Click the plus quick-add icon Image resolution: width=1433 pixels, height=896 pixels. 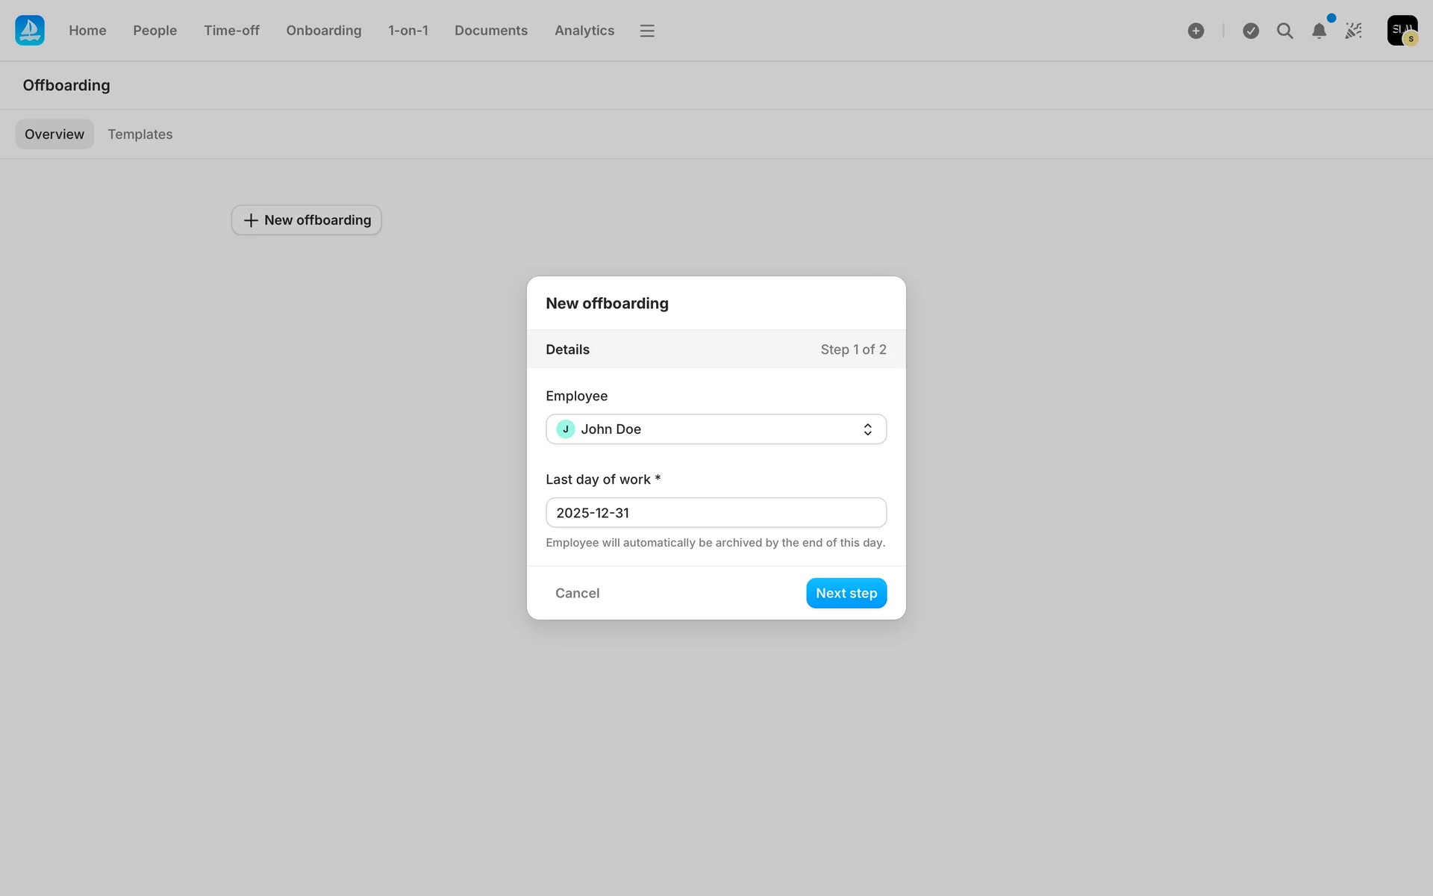(1196, 31)
